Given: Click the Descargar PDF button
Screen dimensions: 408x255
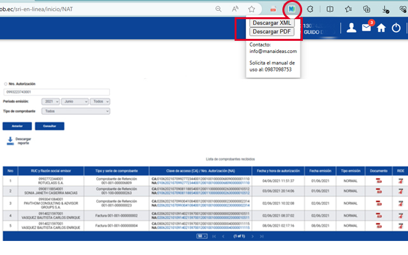Looking at the screenshot, I should click(272, 32).
